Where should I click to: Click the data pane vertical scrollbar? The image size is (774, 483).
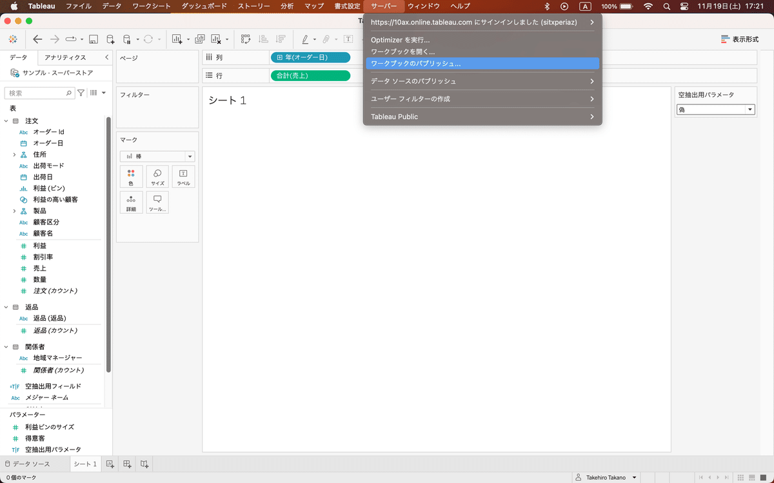coord(108,245)
